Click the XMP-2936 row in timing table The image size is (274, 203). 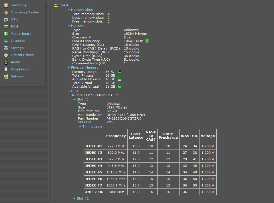tap(94, 192)
